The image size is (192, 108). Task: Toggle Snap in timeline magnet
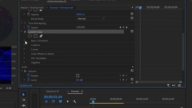click(x=53, y=101)
